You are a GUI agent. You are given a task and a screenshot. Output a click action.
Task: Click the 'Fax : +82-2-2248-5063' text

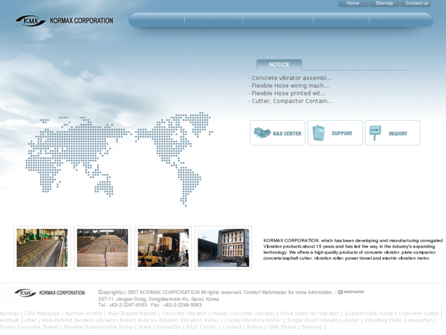point(176,305)
